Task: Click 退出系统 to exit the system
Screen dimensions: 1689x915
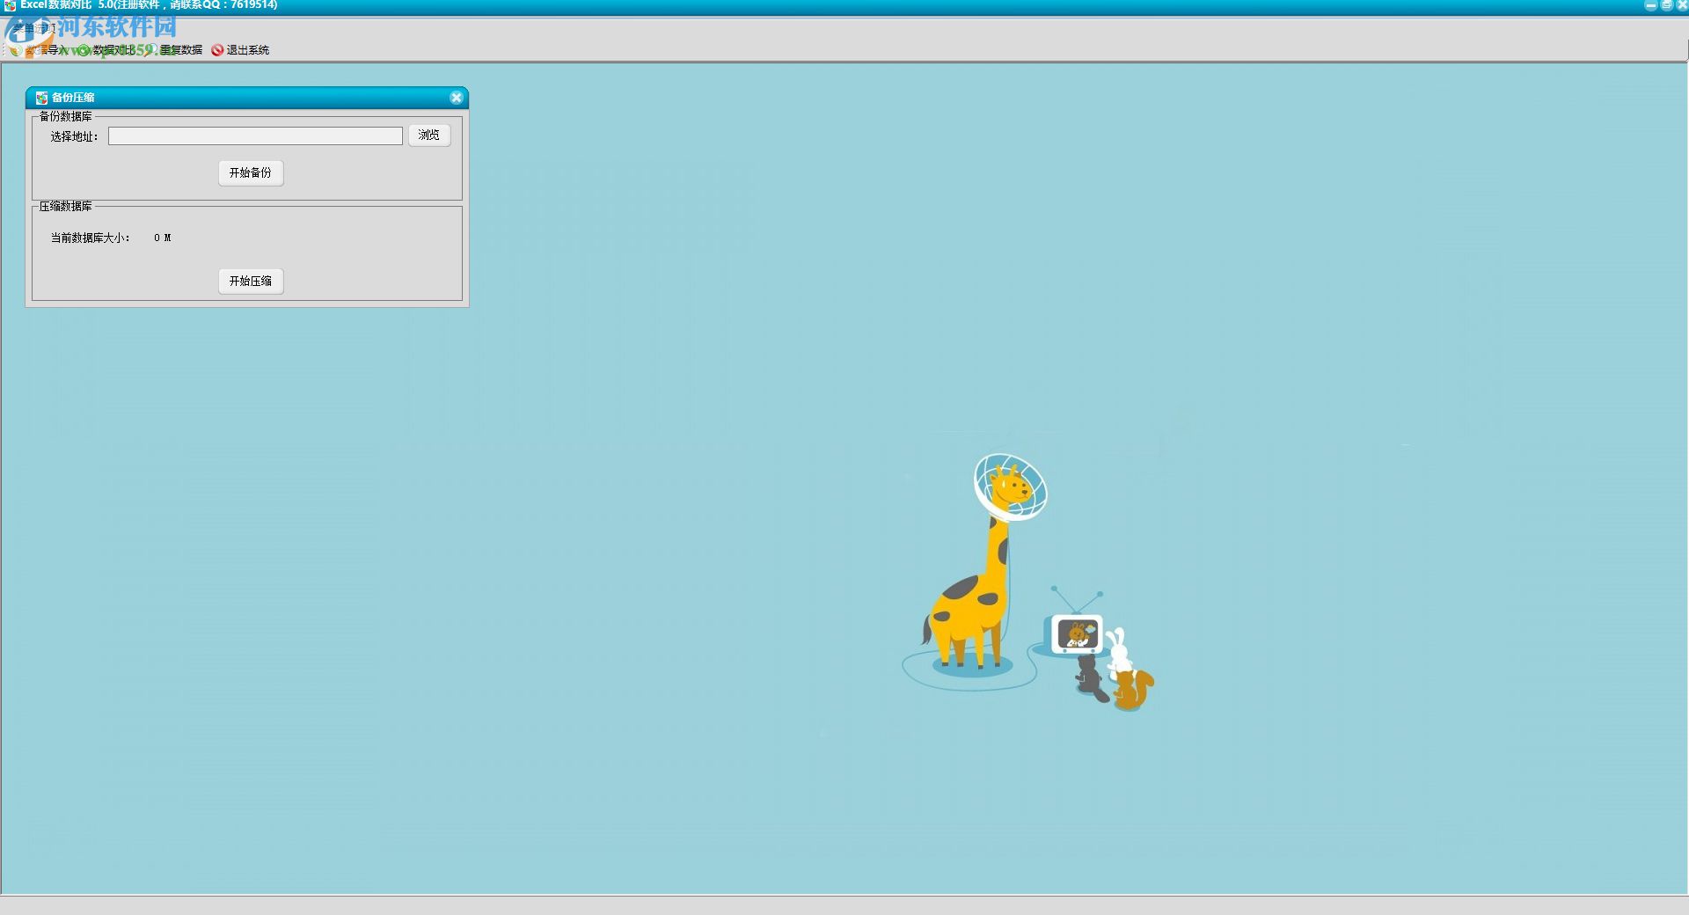Action: coord(240,50)
